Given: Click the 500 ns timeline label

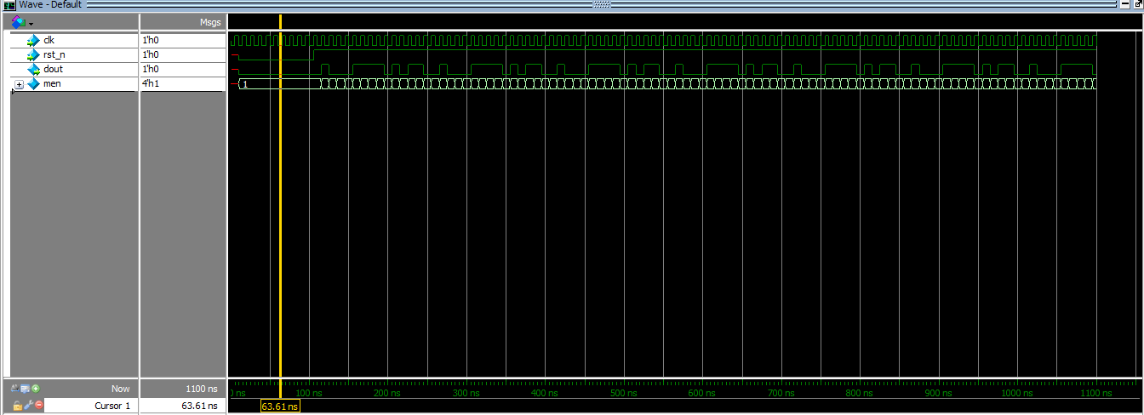Looking at the screenshot, I should click(624, 393).
